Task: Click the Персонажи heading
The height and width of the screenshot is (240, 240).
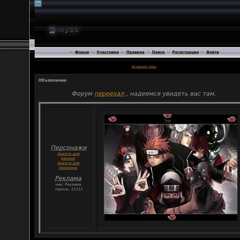Action: coord(69,148)
